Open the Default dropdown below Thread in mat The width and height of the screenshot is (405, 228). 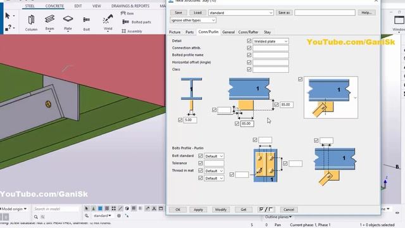(214, 178)
